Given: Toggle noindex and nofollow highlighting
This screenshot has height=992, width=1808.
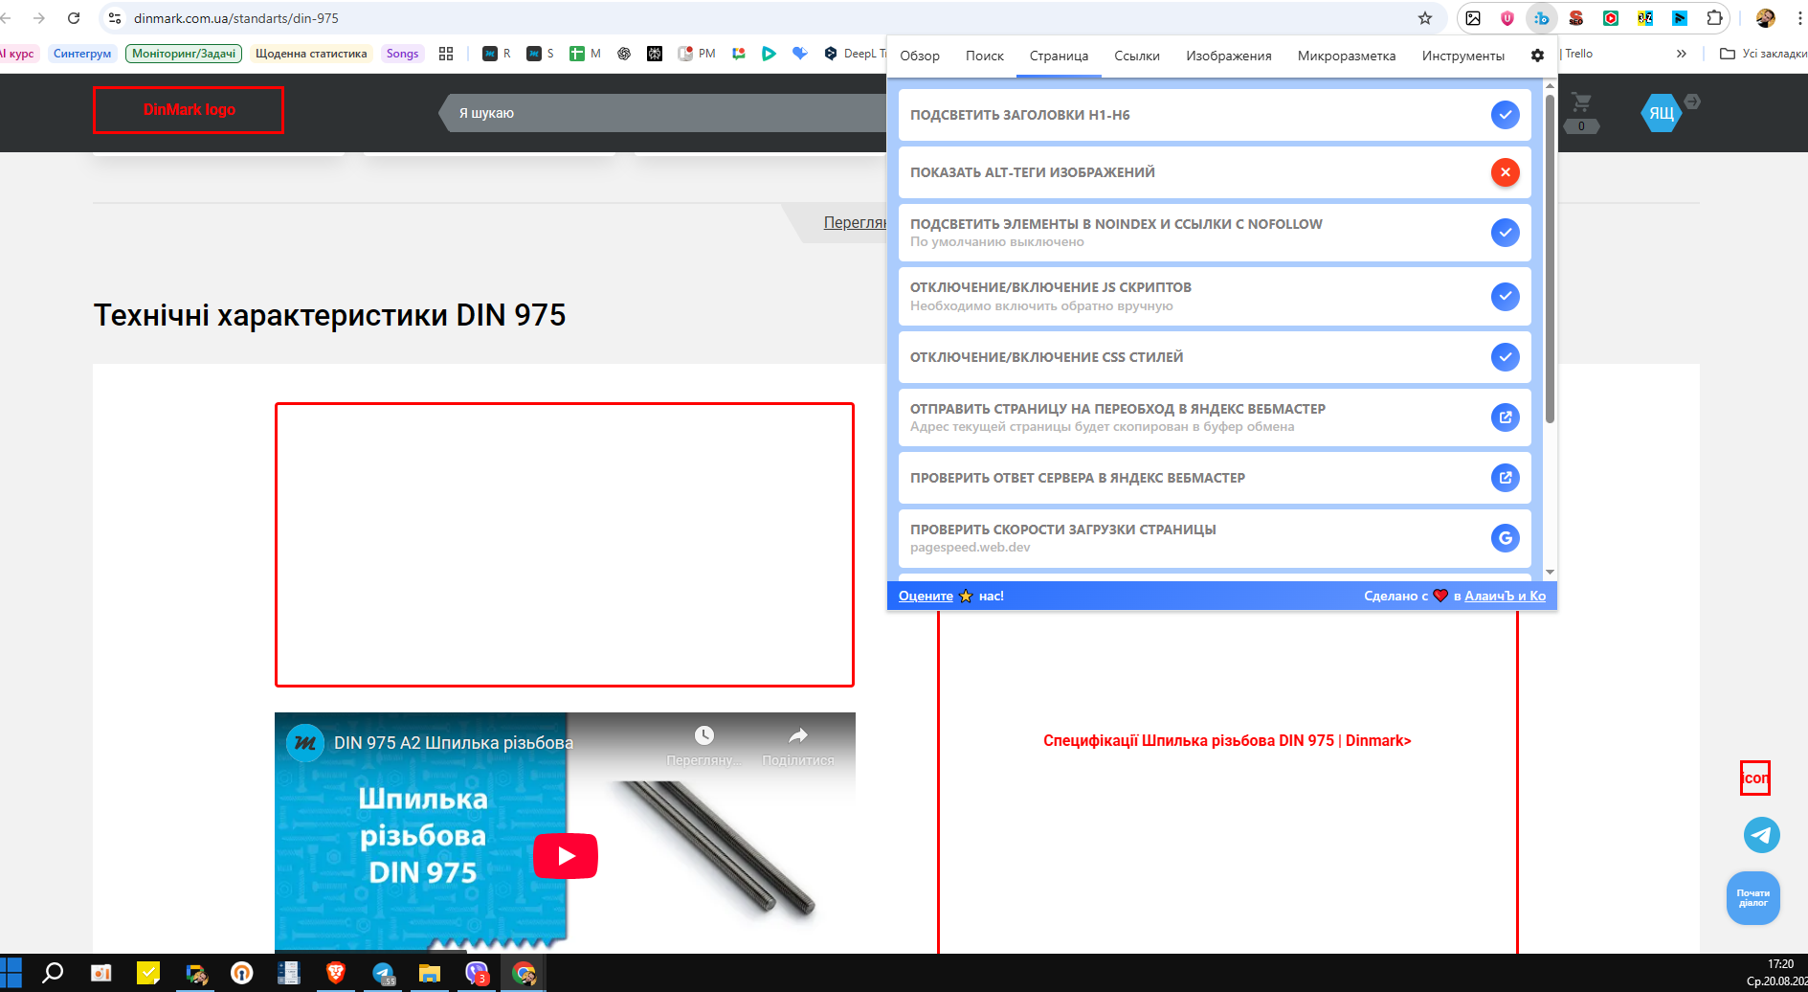Looking at the screenshot, I should click(1505, 232).
